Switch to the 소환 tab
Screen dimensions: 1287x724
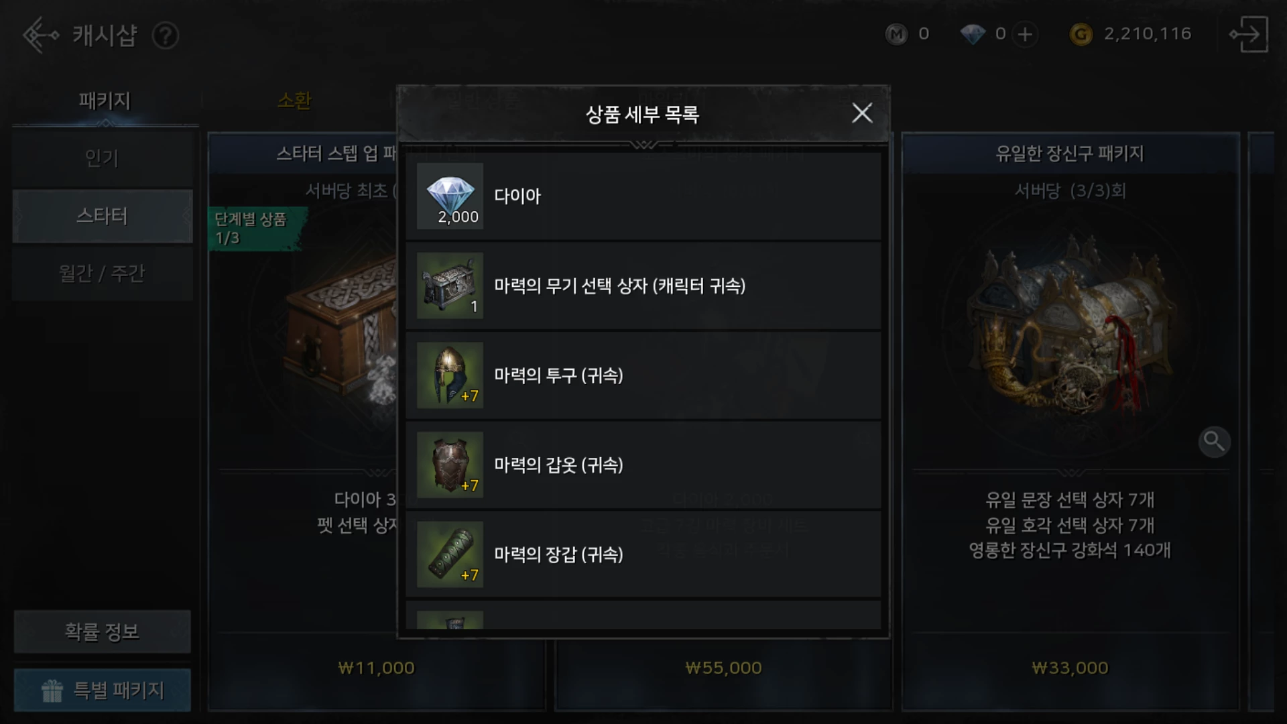pos(294,101)
